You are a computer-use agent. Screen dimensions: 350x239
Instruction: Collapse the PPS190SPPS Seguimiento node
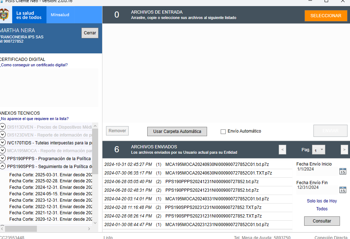point(3,166)
